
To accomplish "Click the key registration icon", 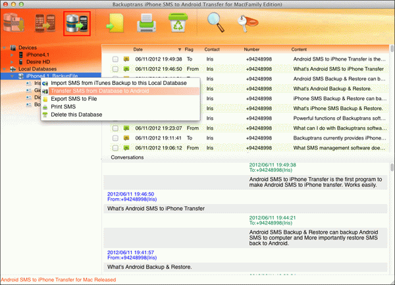I will (x=248, y=24).
